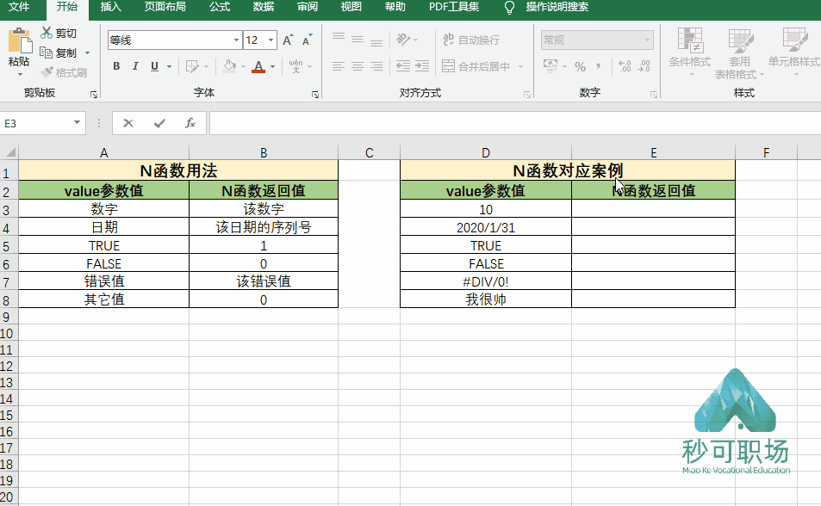Open PDF工具集 tab
The height and width of the screenshot is (506, 821).
pos(454,7)
